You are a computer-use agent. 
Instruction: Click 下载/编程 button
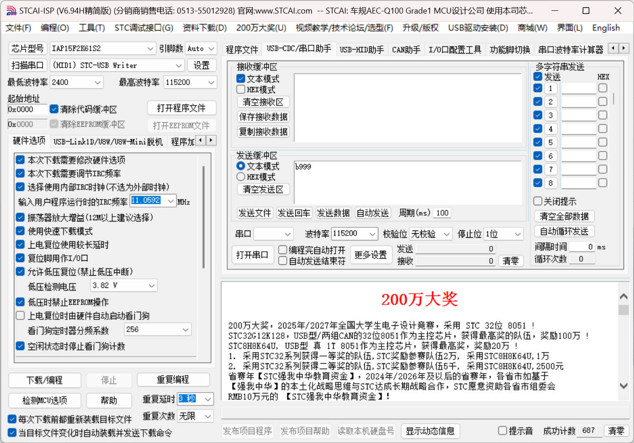tap(45, 380)
